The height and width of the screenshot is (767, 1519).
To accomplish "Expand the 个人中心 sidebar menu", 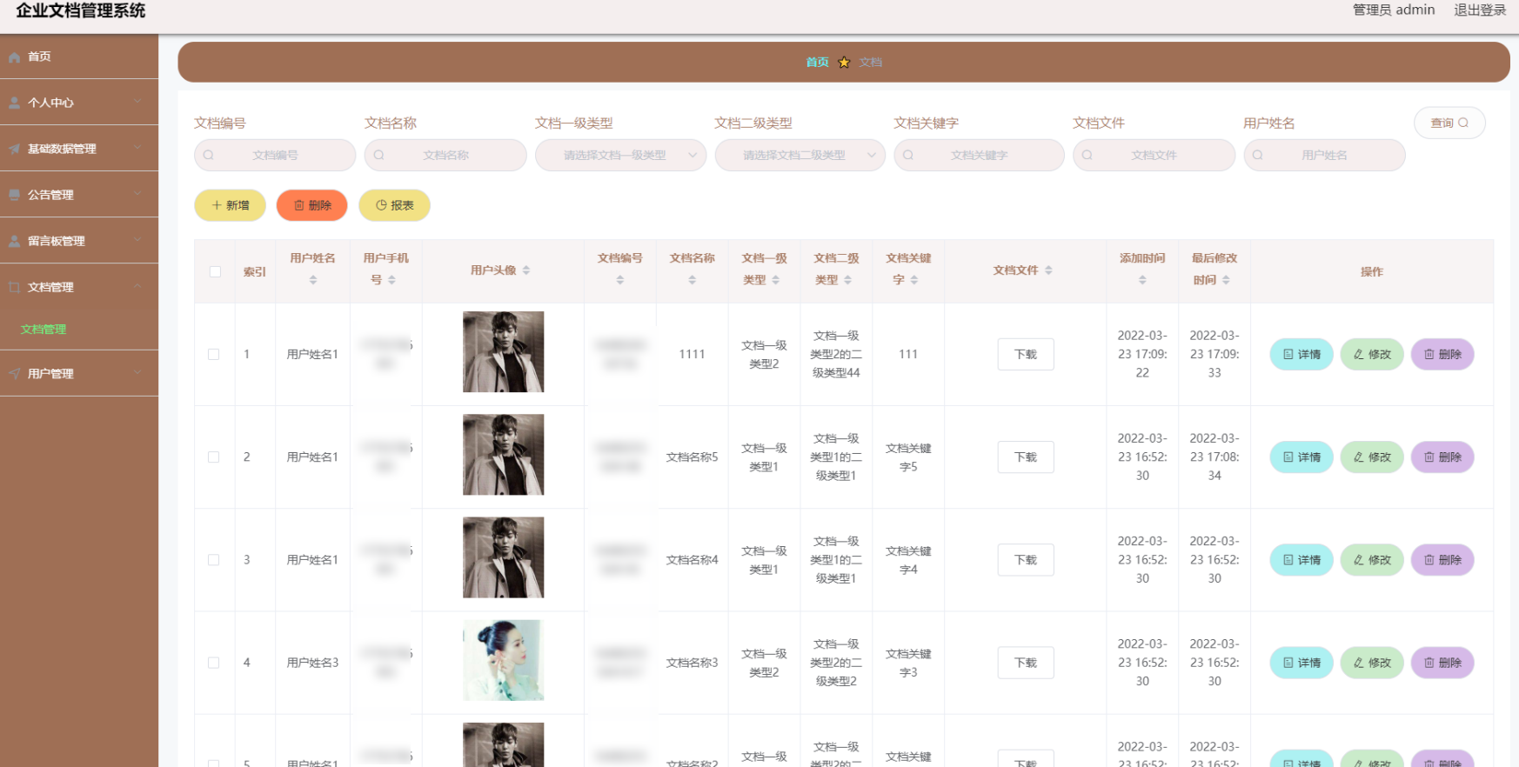I will (79, 103).
